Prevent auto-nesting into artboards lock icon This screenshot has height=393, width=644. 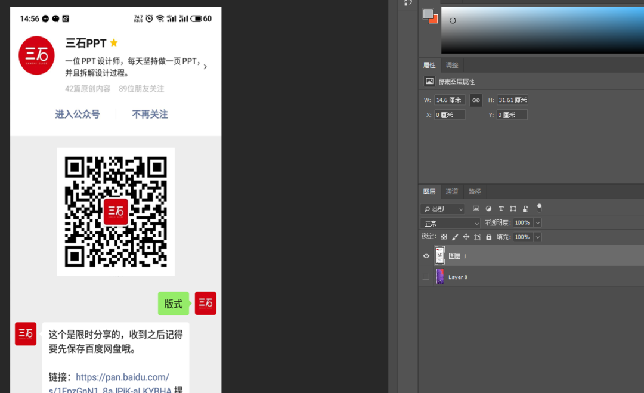click(x=477, y=237)
